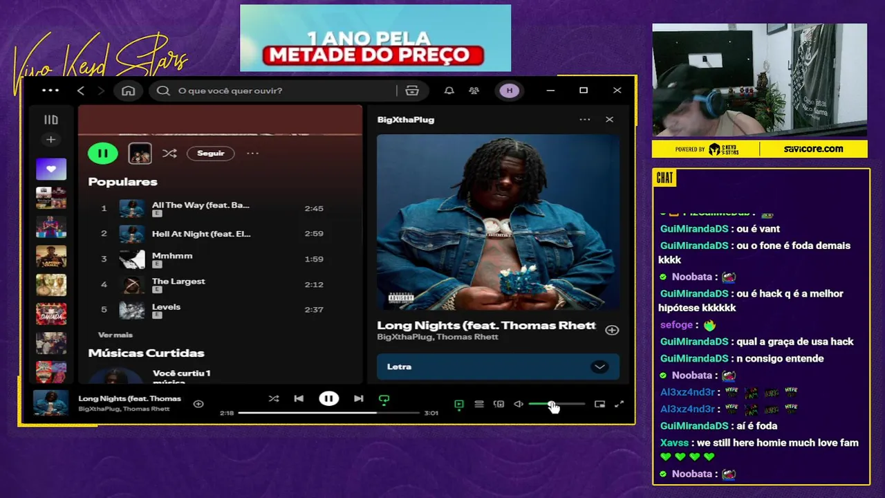Click the Seguir follow button
The width and height of the screenshot is (885, 498).
pos(211,154)
